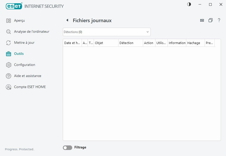The image size is (226, 156).
Task: Go back using the arrow near Fichiers journaux
Action: tap(67, 20)
